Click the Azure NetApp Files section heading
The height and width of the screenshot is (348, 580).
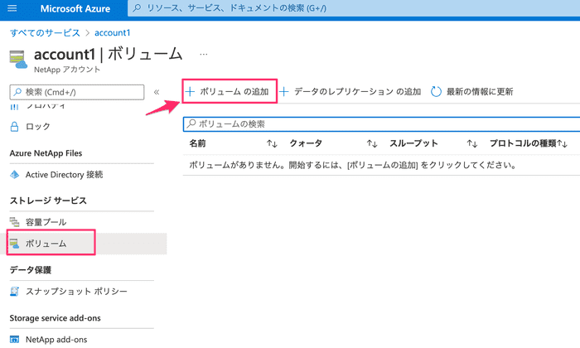pyautogui.click(x=46, y=153)
